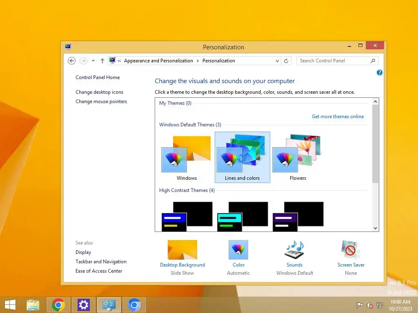Select the first high contrast theme with blue bar
Image resolution: width=418 pixels, height=313 pixels.
click(x=187, y=216)
